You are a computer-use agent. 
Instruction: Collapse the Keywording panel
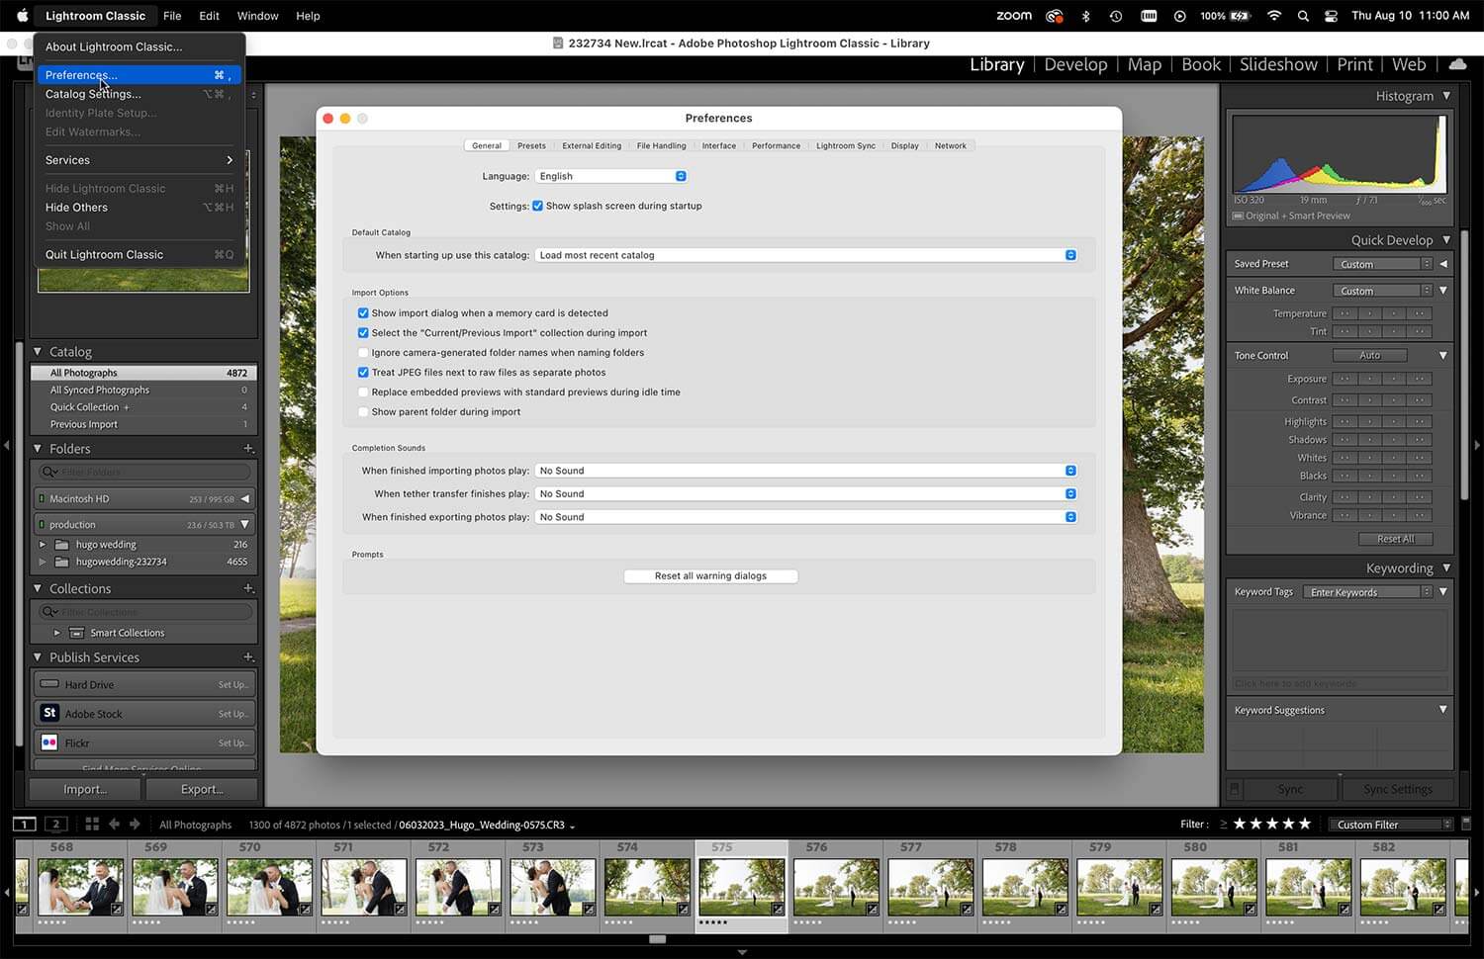click(x=1446, y=568)
